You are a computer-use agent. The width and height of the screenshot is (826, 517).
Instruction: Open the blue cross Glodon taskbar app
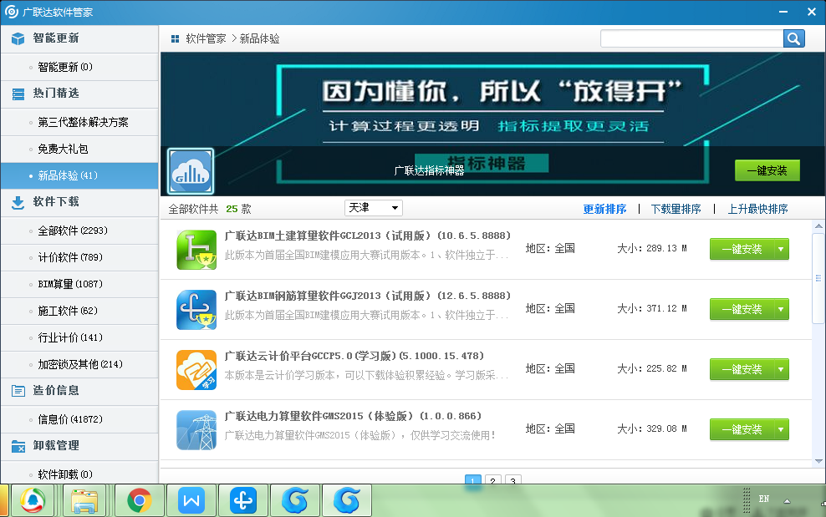pyautogui.click(x=242, y=500)
